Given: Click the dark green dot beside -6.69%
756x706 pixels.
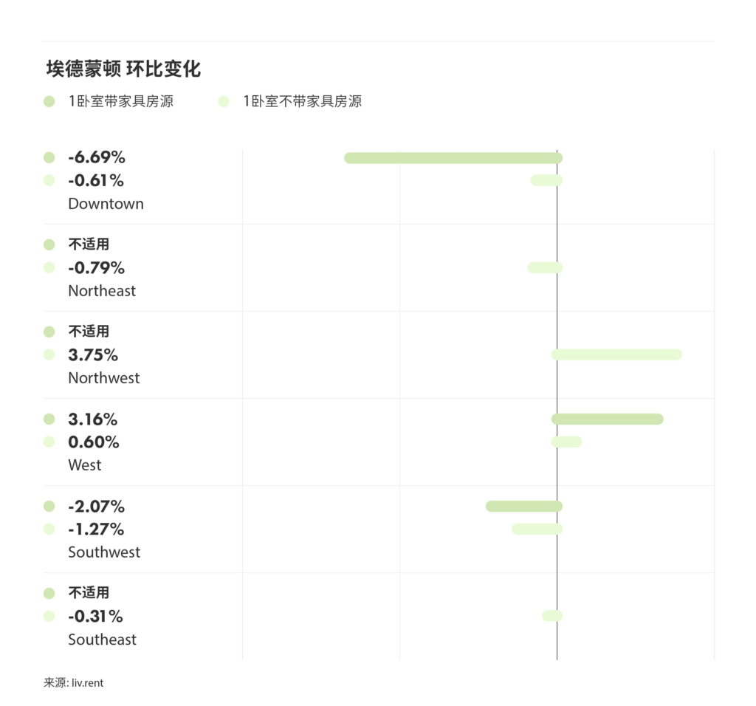Looking at the screenshot, I should [49, 158].
